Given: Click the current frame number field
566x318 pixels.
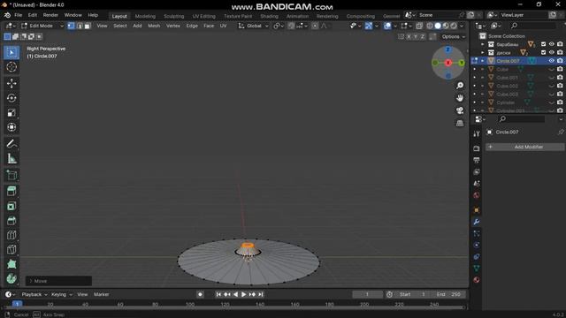Looking at the screenshot, I should [x=368, y=294].
